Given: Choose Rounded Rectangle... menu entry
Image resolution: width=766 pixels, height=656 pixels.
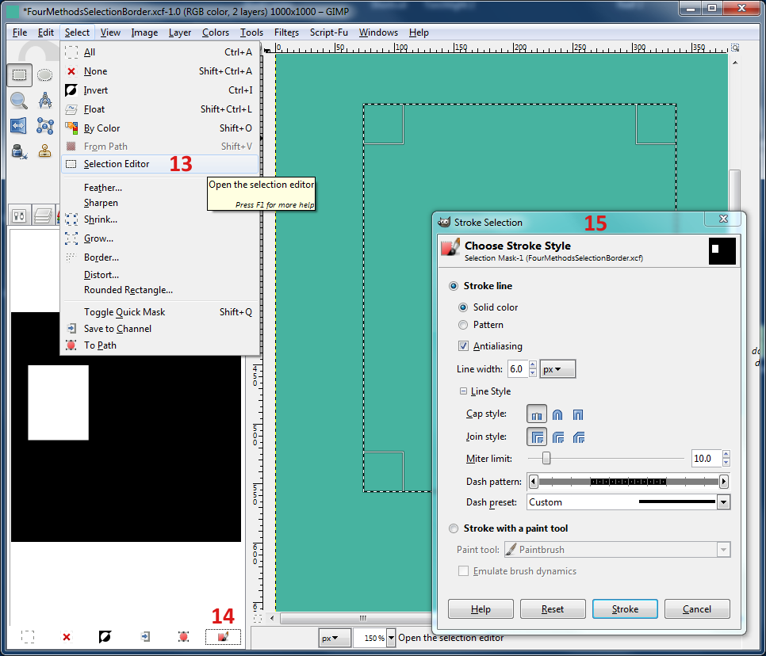Looking at the screenshot, I should (x=159, y=290).
